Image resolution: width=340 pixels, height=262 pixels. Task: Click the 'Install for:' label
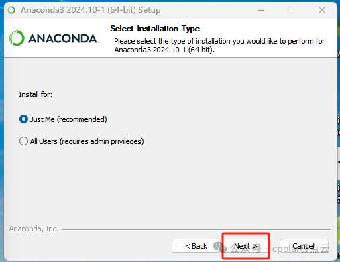point(36,94)
